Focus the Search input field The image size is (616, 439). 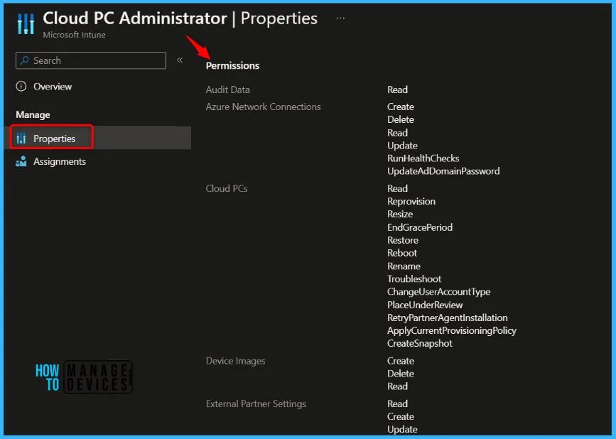pos(91,60)
